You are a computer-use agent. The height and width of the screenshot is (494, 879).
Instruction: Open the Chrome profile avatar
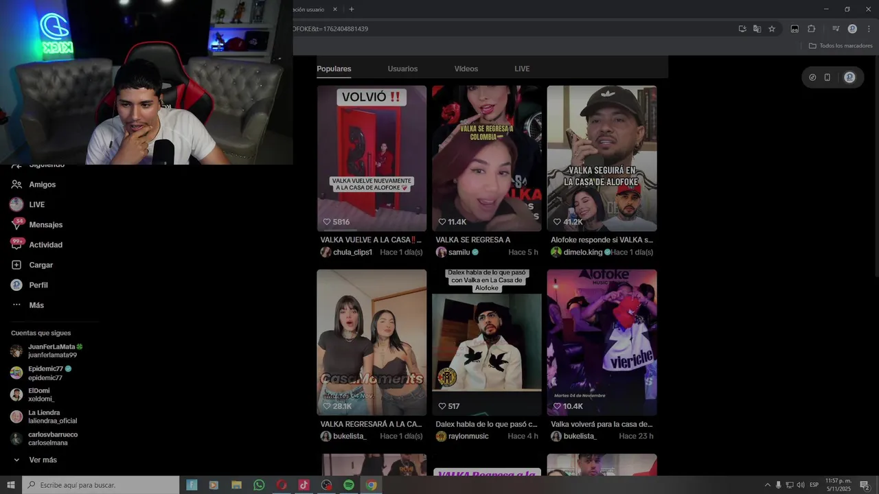click(x=852, y=29)
